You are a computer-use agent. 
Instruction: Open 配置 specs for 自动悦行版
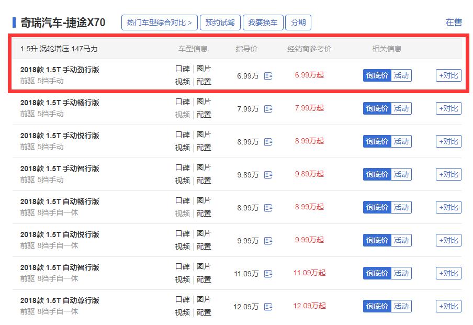tap(204, 247)
